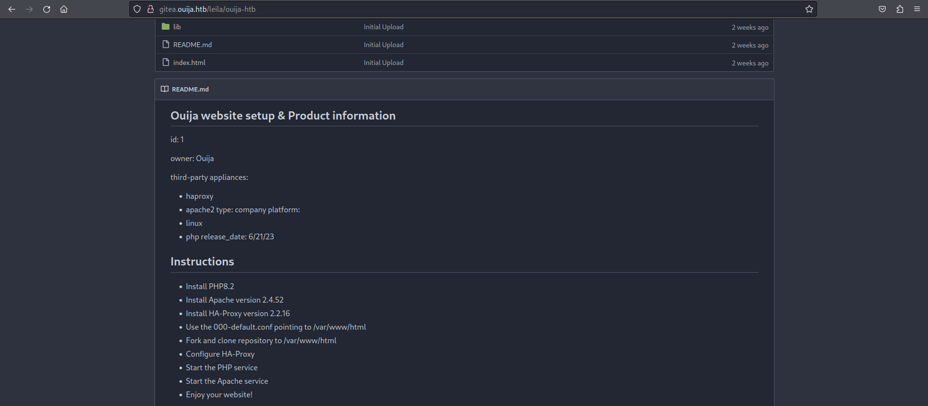
Task: Open the README.md file
Action: click(x=192, y=45)
